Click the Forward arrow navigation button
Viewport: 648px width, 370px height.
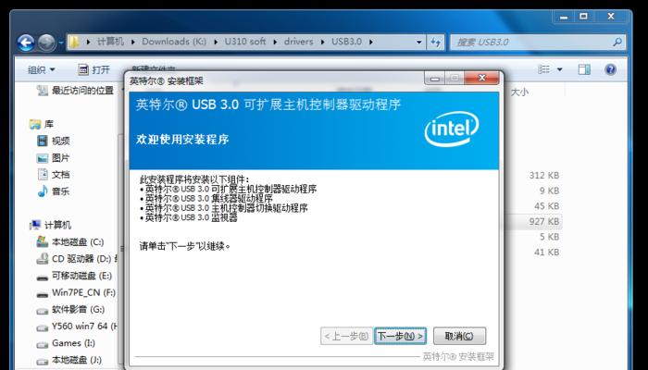(46, 43)
